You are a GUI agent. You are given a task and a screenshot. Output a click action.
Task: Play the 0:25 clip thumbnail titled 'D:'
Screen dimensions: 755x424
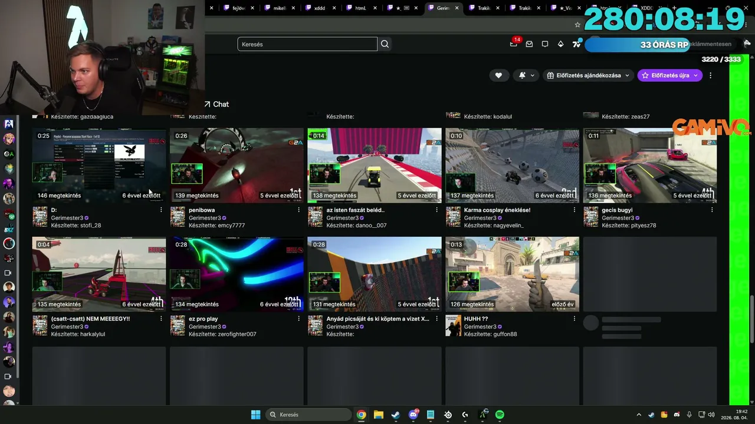point(99,165)
